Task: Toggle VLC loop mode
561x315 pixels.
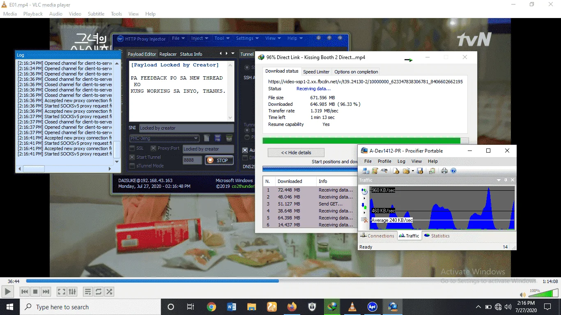Action: (x=98, y=292)
